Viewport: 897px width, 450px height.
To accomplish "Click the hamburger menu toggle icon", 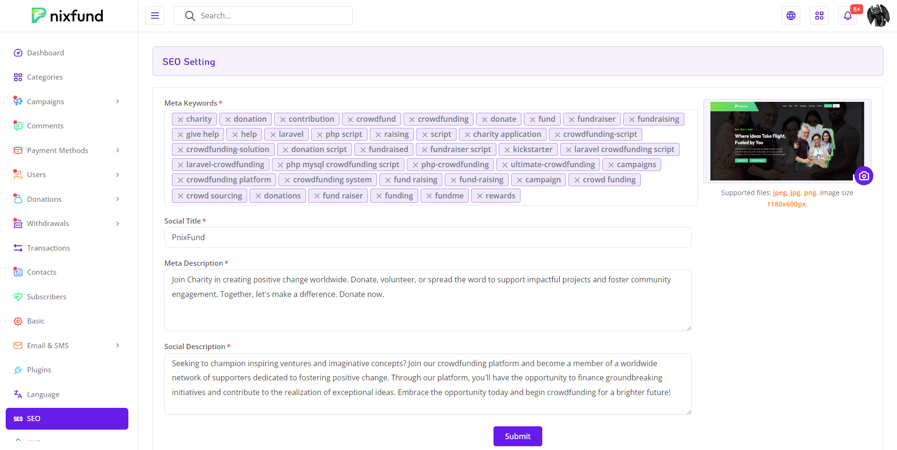I will (x=155, y=16).
